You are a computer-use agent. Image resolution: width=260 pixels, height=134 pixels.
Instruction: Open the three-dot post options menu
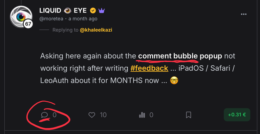244,14
